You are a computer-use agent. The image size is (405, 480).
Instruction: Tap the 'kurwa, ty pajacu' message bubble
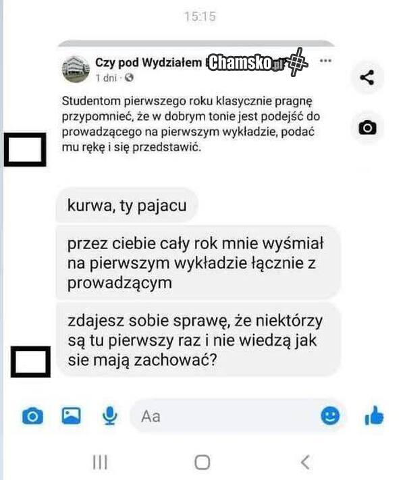pos(127,205)
